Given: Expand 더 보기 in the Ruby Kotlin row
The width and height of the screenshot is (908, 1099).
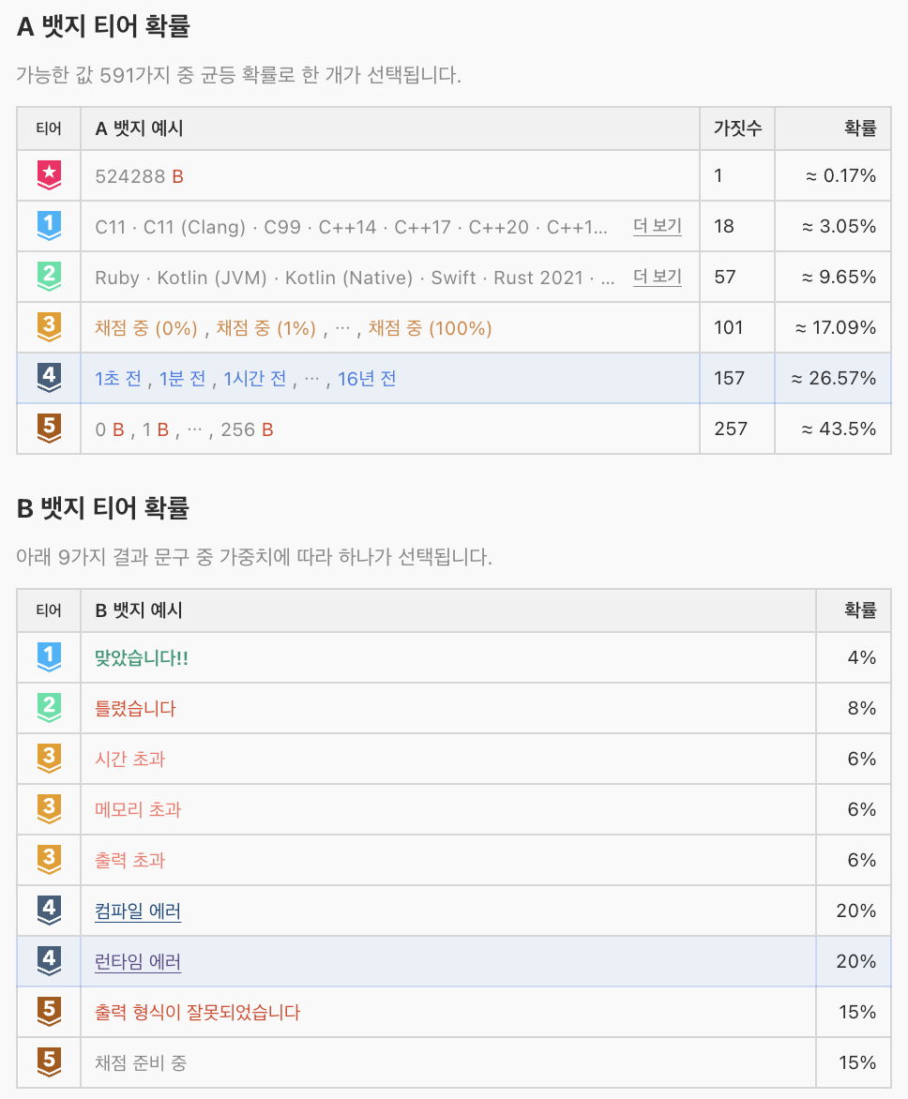Looking at the screenshot, I should (657, 277).
